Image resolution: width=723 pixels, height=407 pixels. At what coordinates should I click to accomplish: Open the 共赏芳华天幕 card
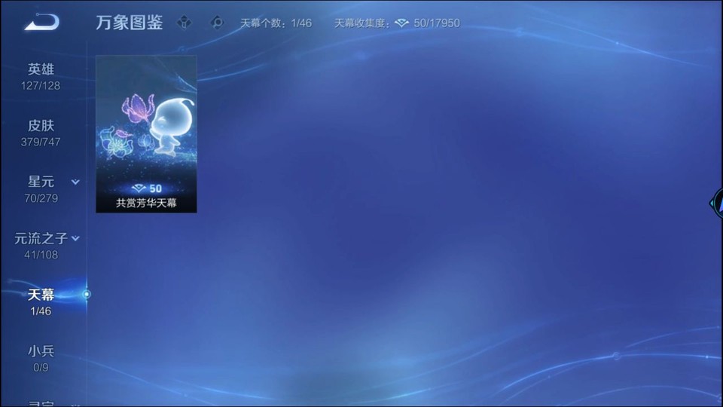coord(146,134)
